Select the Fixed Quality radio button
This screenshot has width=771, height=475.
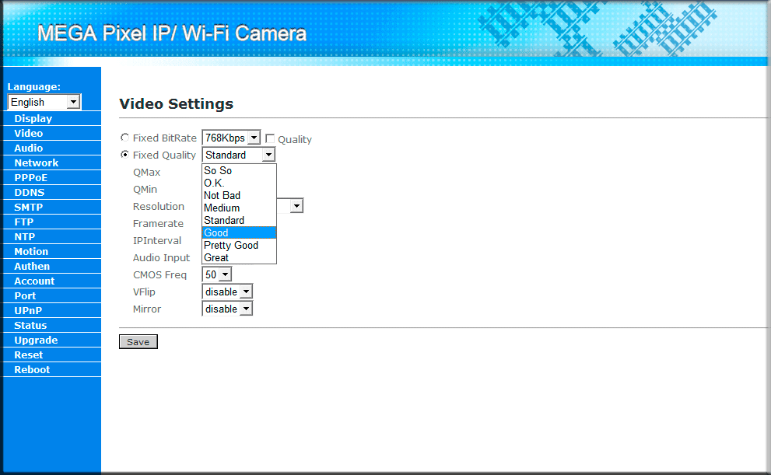125,155
